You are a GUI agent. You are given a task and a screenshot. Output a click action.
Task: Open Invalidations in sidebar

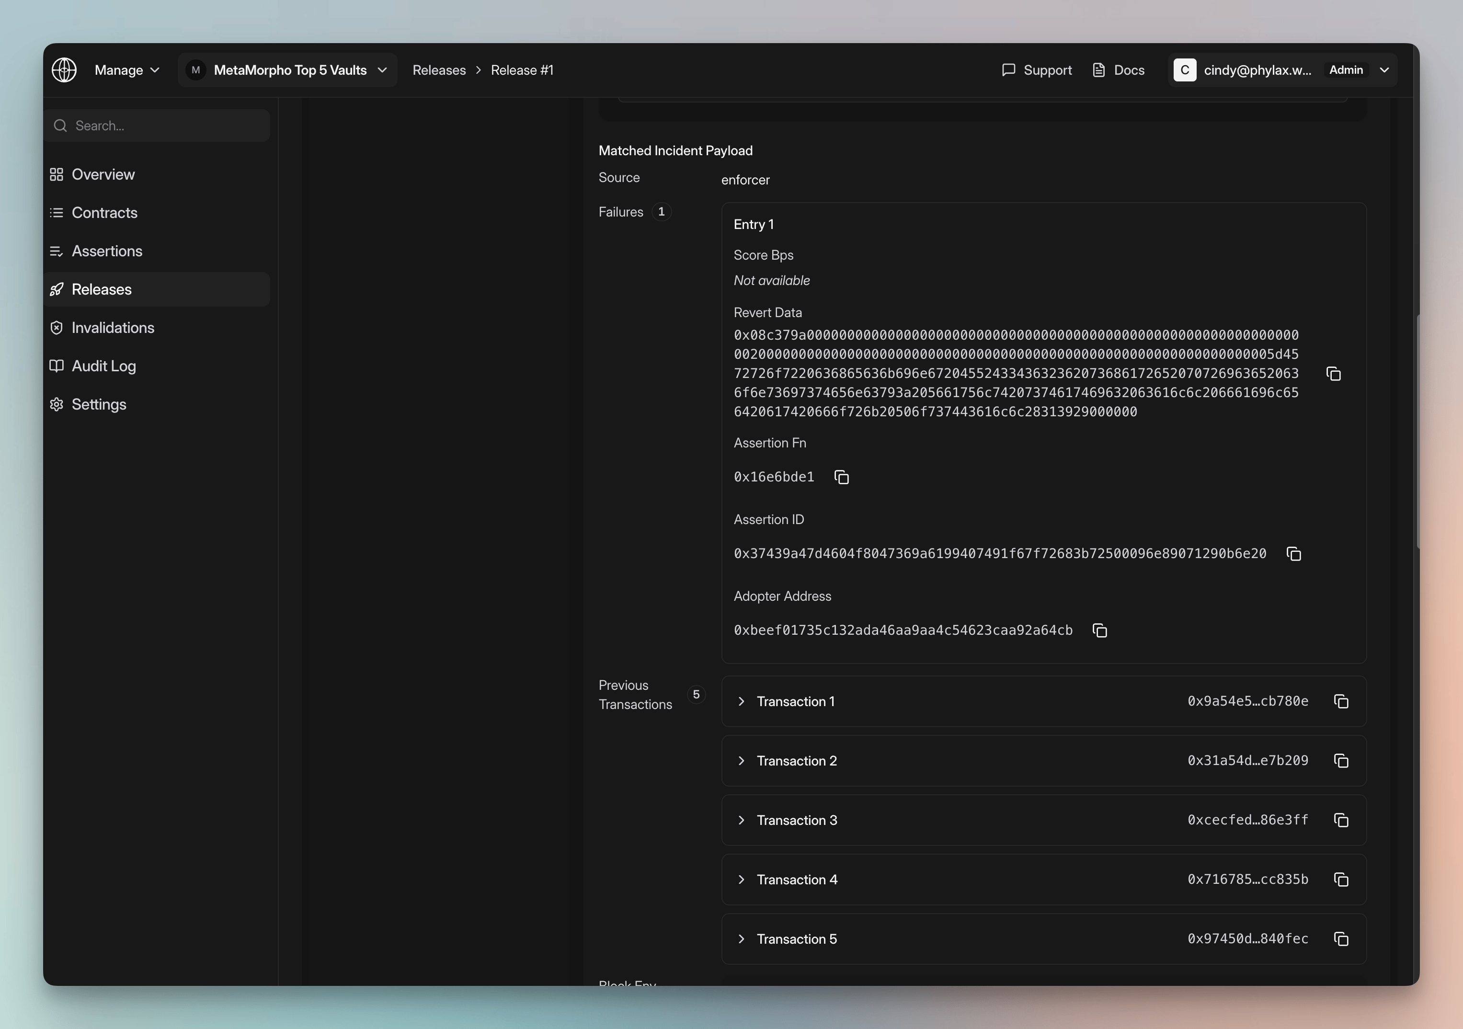click(157, 328)
